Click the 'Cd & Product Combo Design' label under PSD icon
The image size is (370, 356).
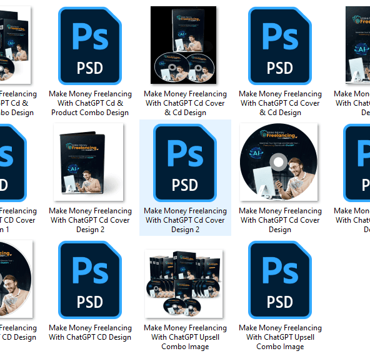click(x=90, y=103)
